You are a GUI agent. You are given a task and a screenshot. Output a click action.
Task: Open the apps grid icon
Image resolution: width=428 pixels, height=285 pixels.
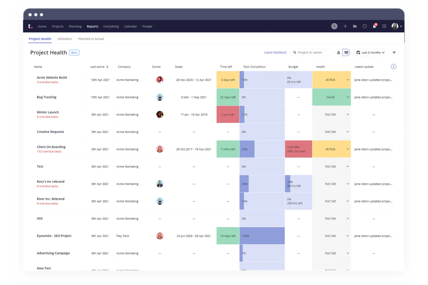pos(384,26)
